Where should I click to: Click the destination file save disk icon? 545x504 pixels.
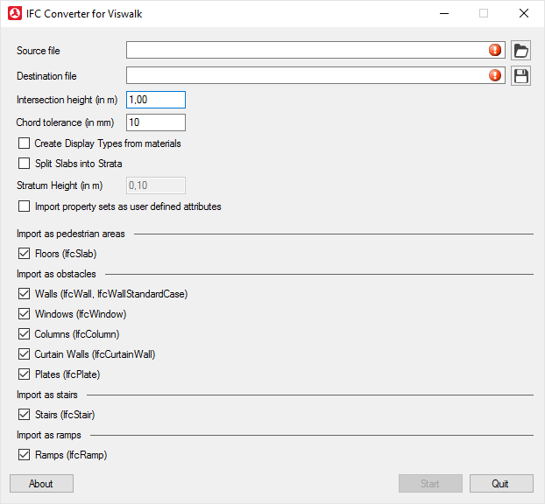[x=521, y=76]
